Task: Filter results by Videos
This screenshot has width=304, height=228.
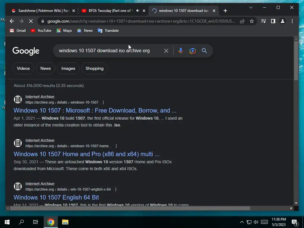Action: [23, 69]
